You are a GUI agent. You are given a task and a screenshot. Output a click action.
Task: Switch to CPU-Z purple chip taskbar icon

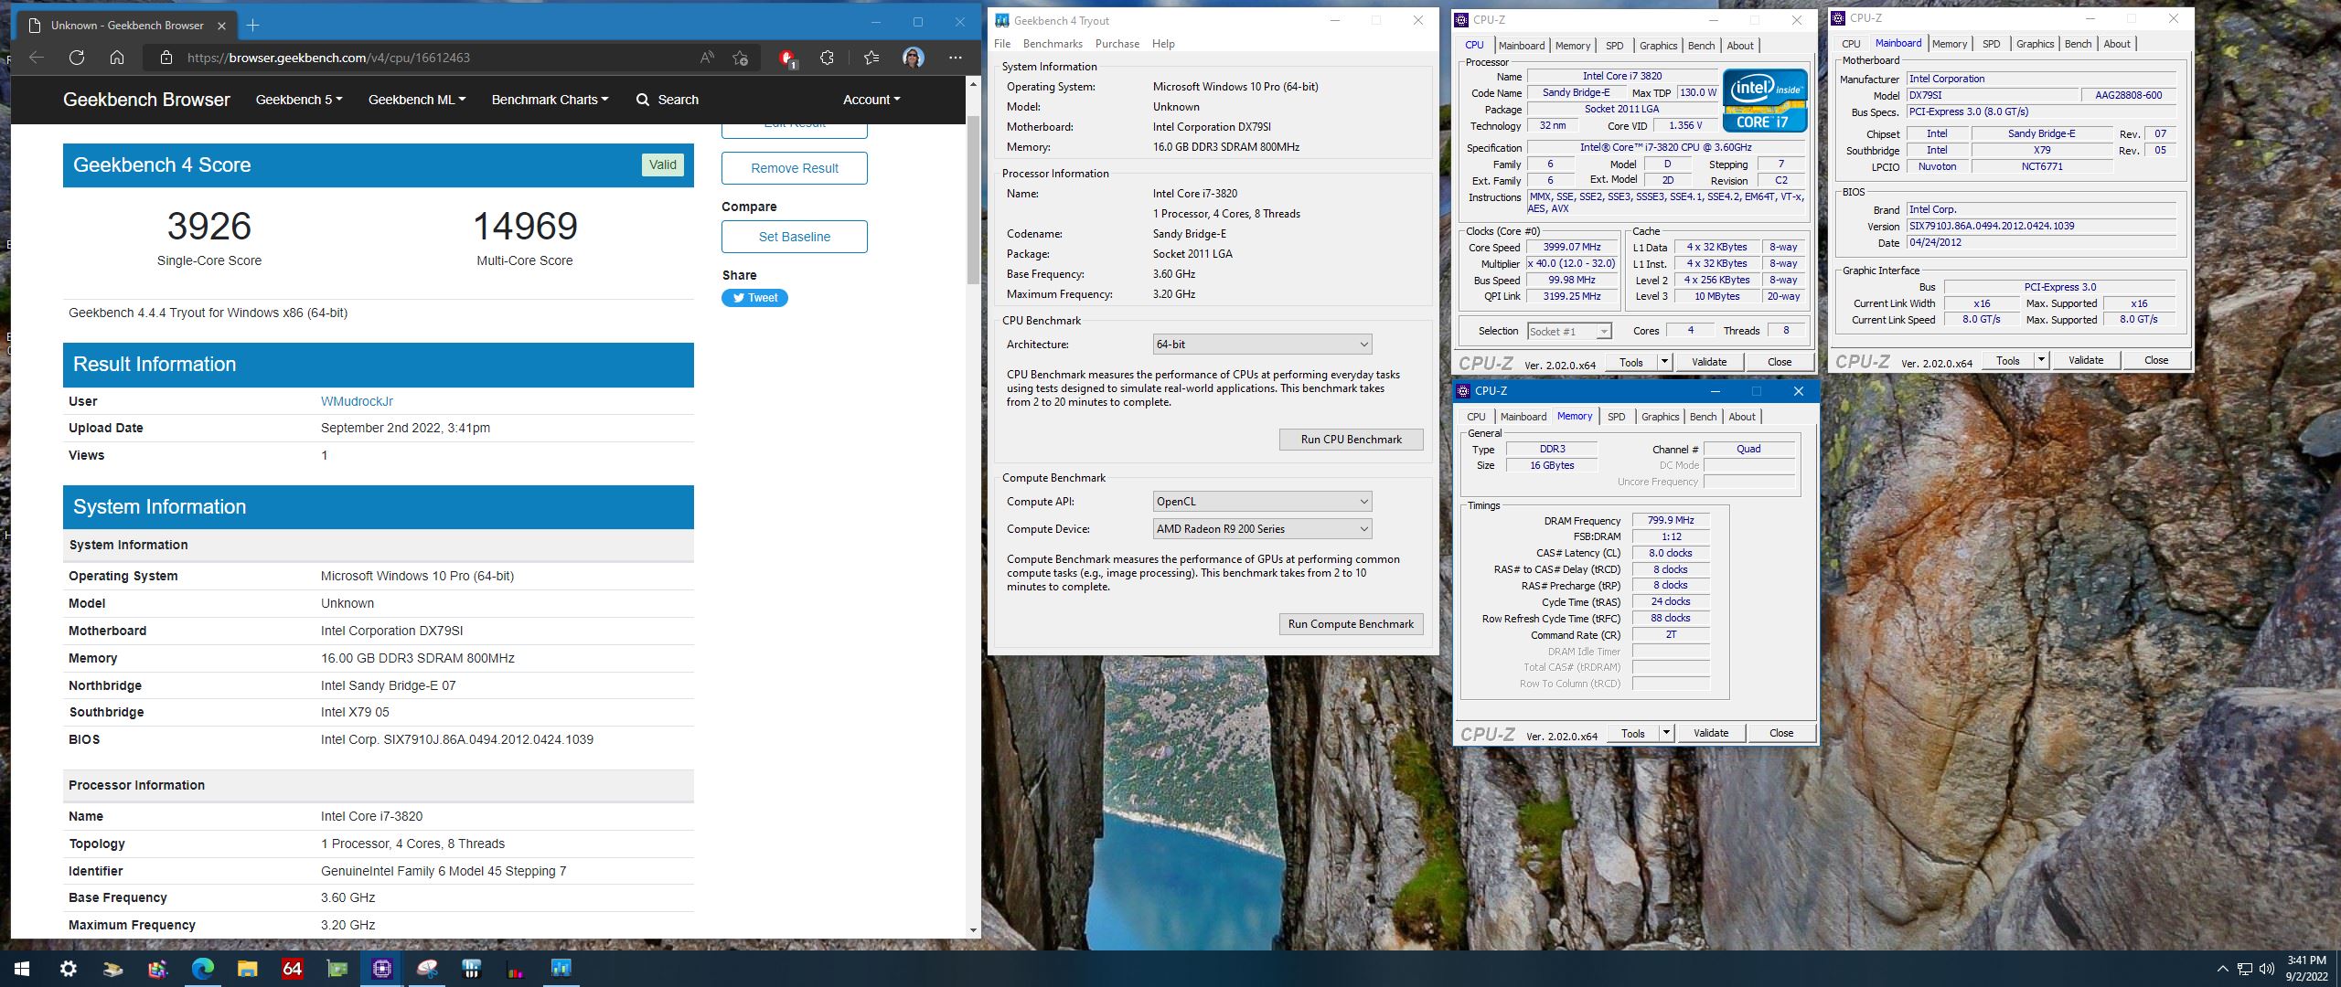pos(381,969)
